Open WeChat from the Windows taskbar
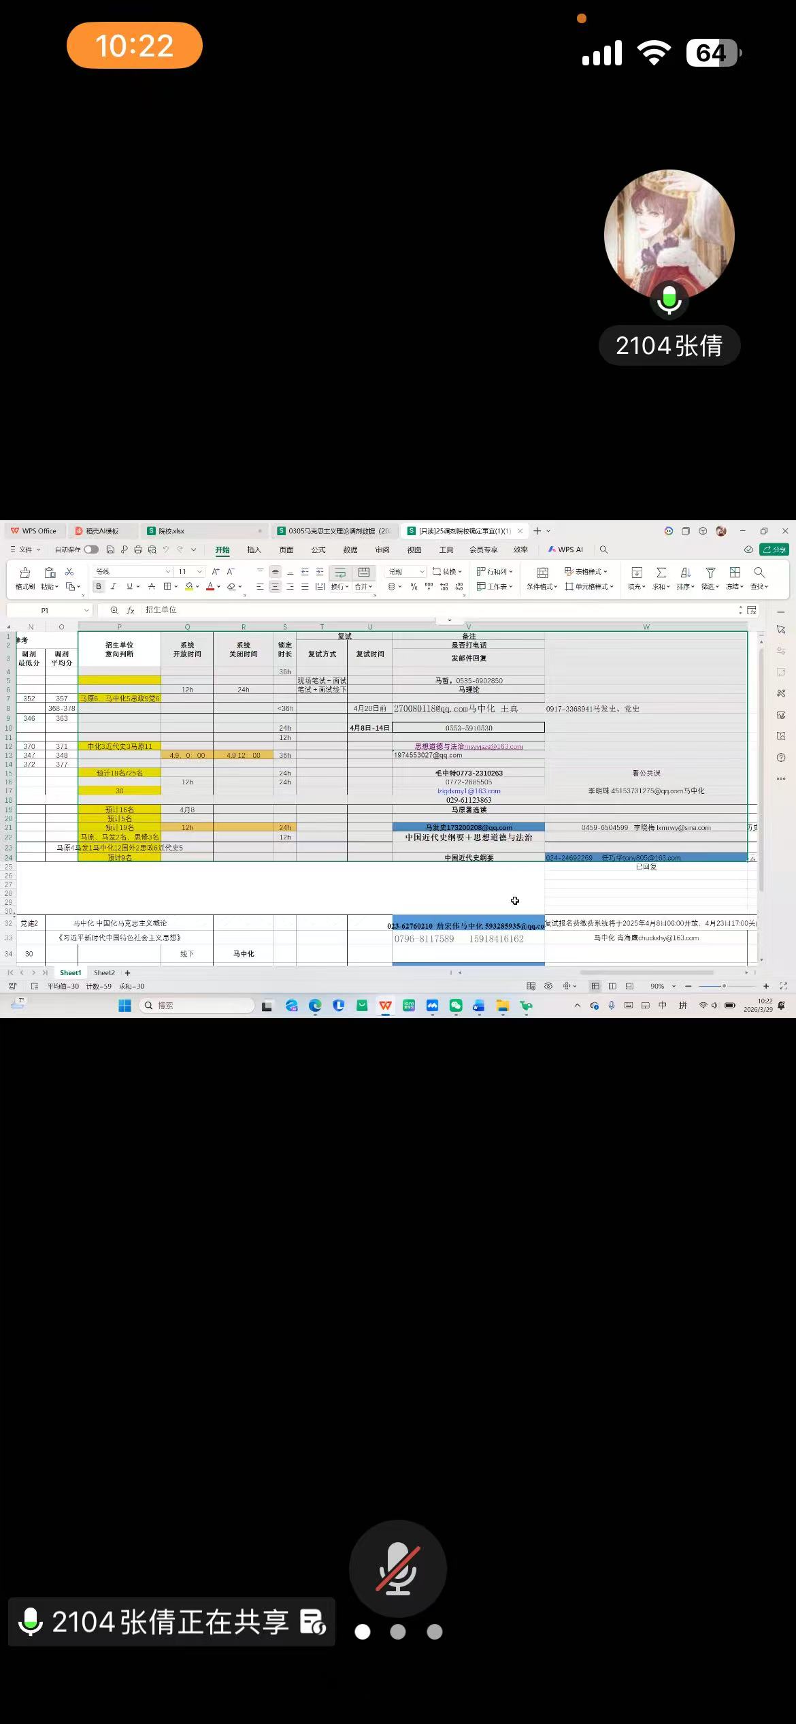Image resolution: width=796 pixels, height=1724 pixels. click(x=456, y=1006)
